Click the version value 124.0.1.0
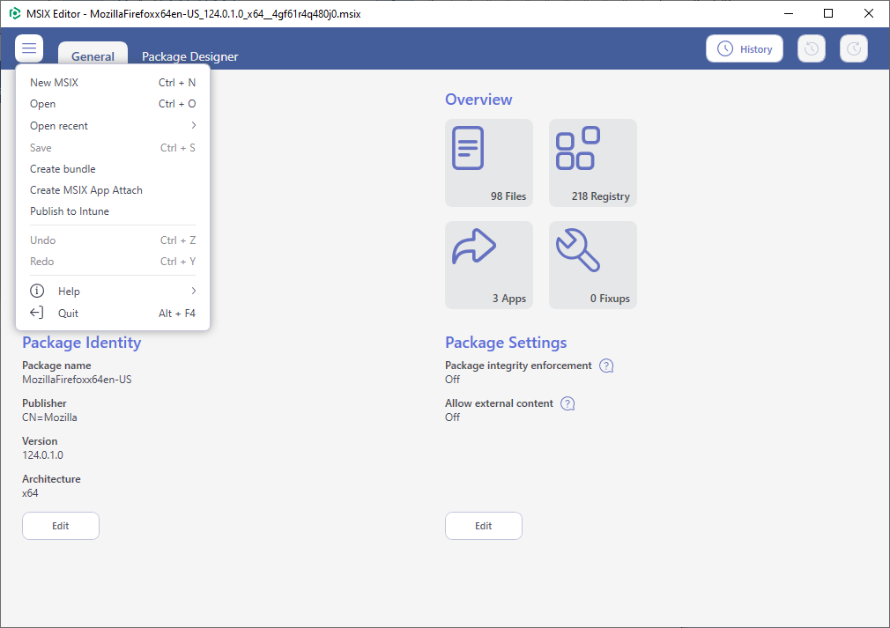890x628 pixels. tap(42, 455)
